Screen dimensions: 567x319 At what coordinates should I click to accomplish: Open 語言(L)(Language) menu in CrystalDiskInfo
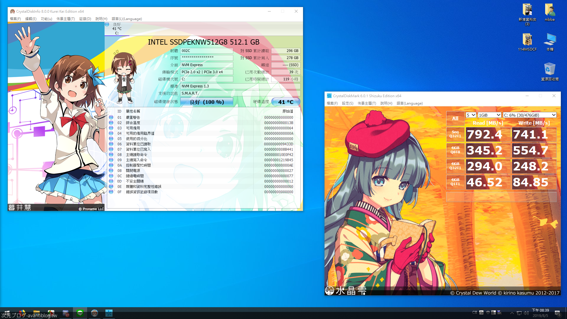127,19
